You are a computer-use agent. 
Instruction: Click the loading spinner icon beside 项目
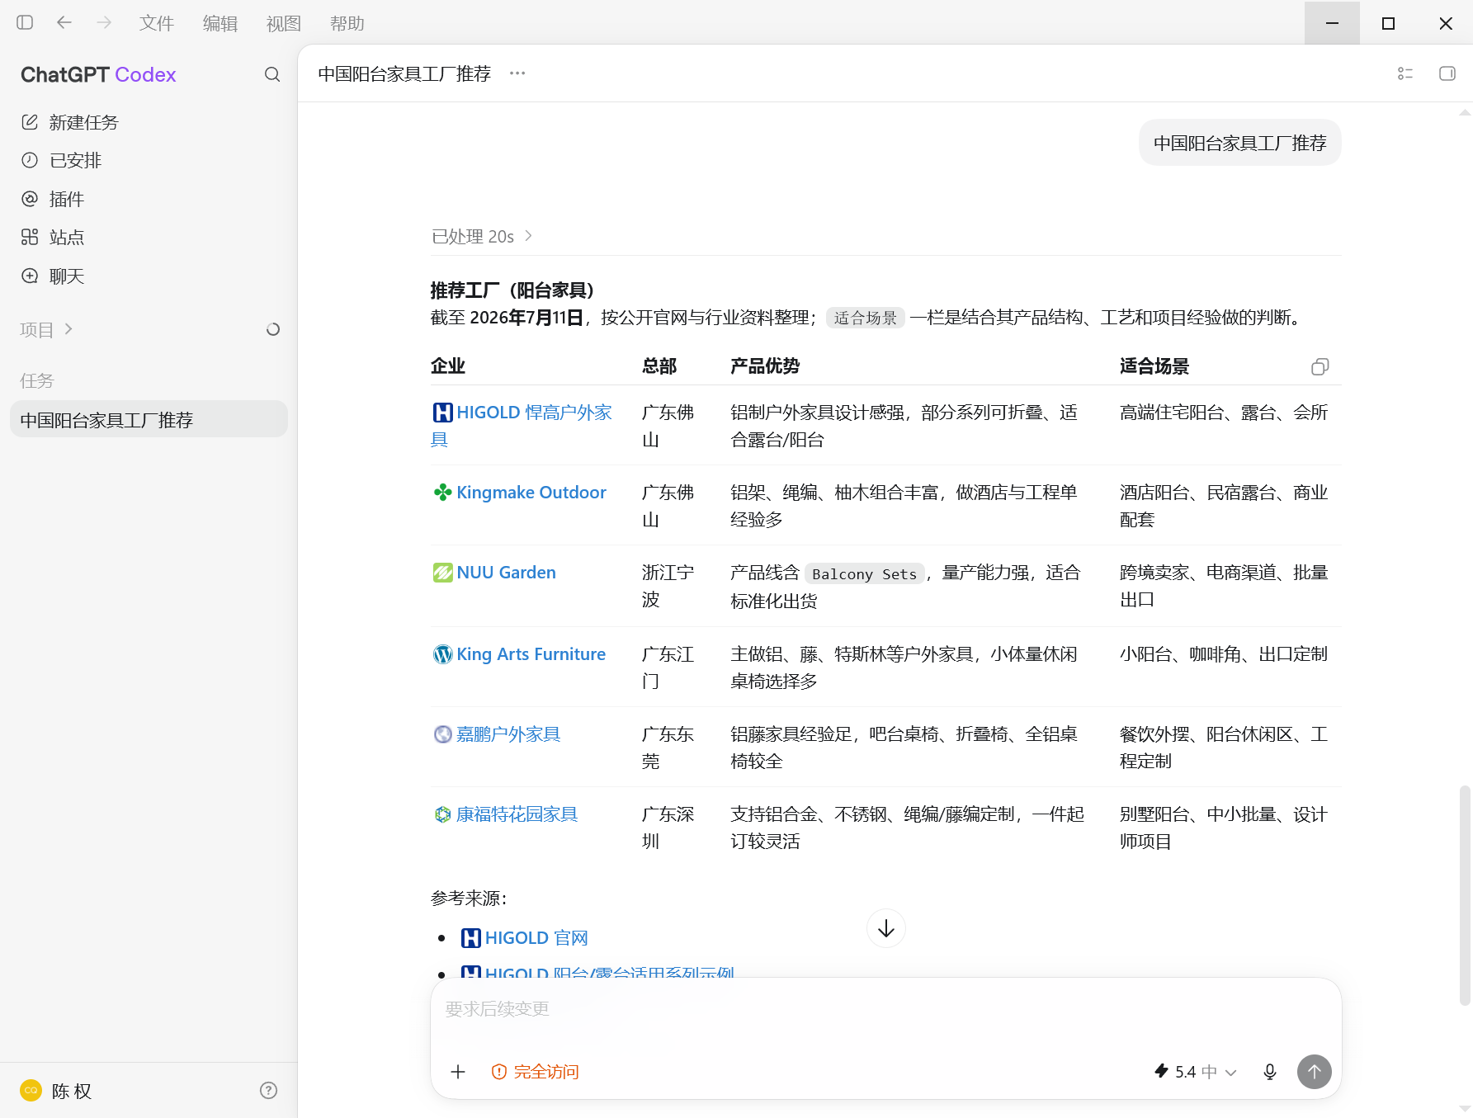[273, 329]
